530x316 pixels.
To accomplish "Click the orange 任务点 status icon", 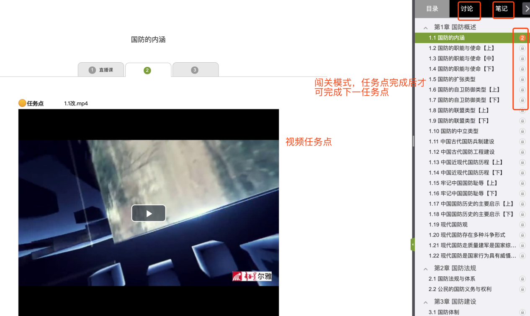I will [x=22, y=103].
